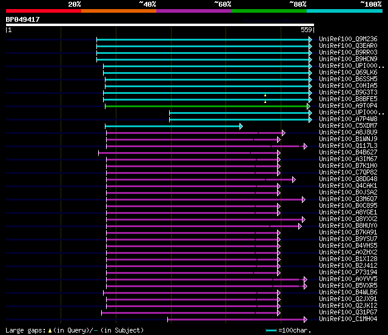Screen dimensions: 388x335
Task: Click the arrowhead ending the UniRef100_B5VXR5 alignment
Action: (x=306, y=287)
